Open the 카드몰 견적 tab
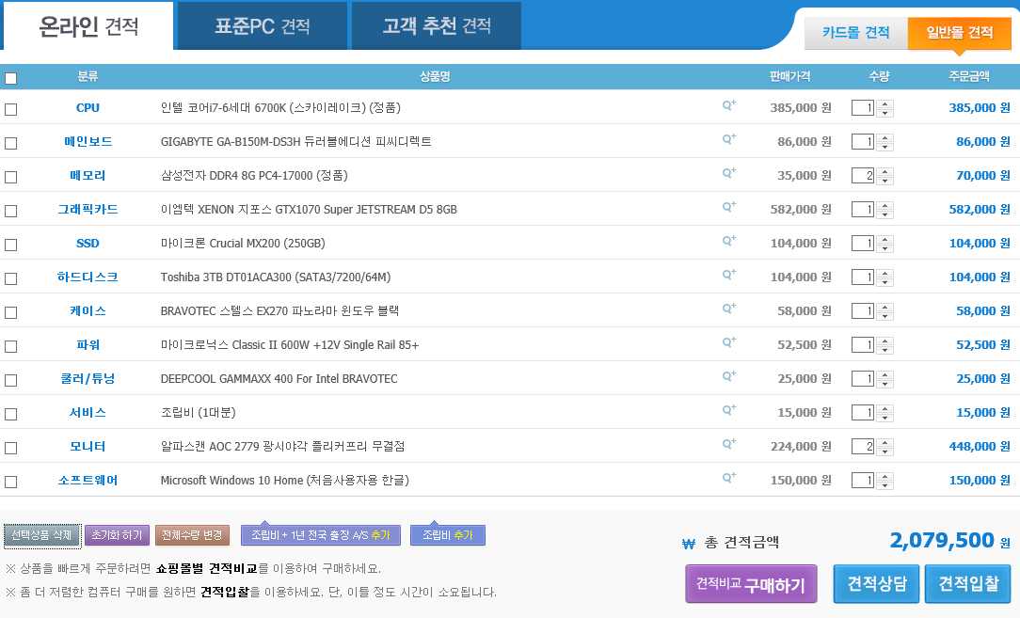Image resolution: width=1020 pixels, height=618 pixels. (x=855, y=33)
